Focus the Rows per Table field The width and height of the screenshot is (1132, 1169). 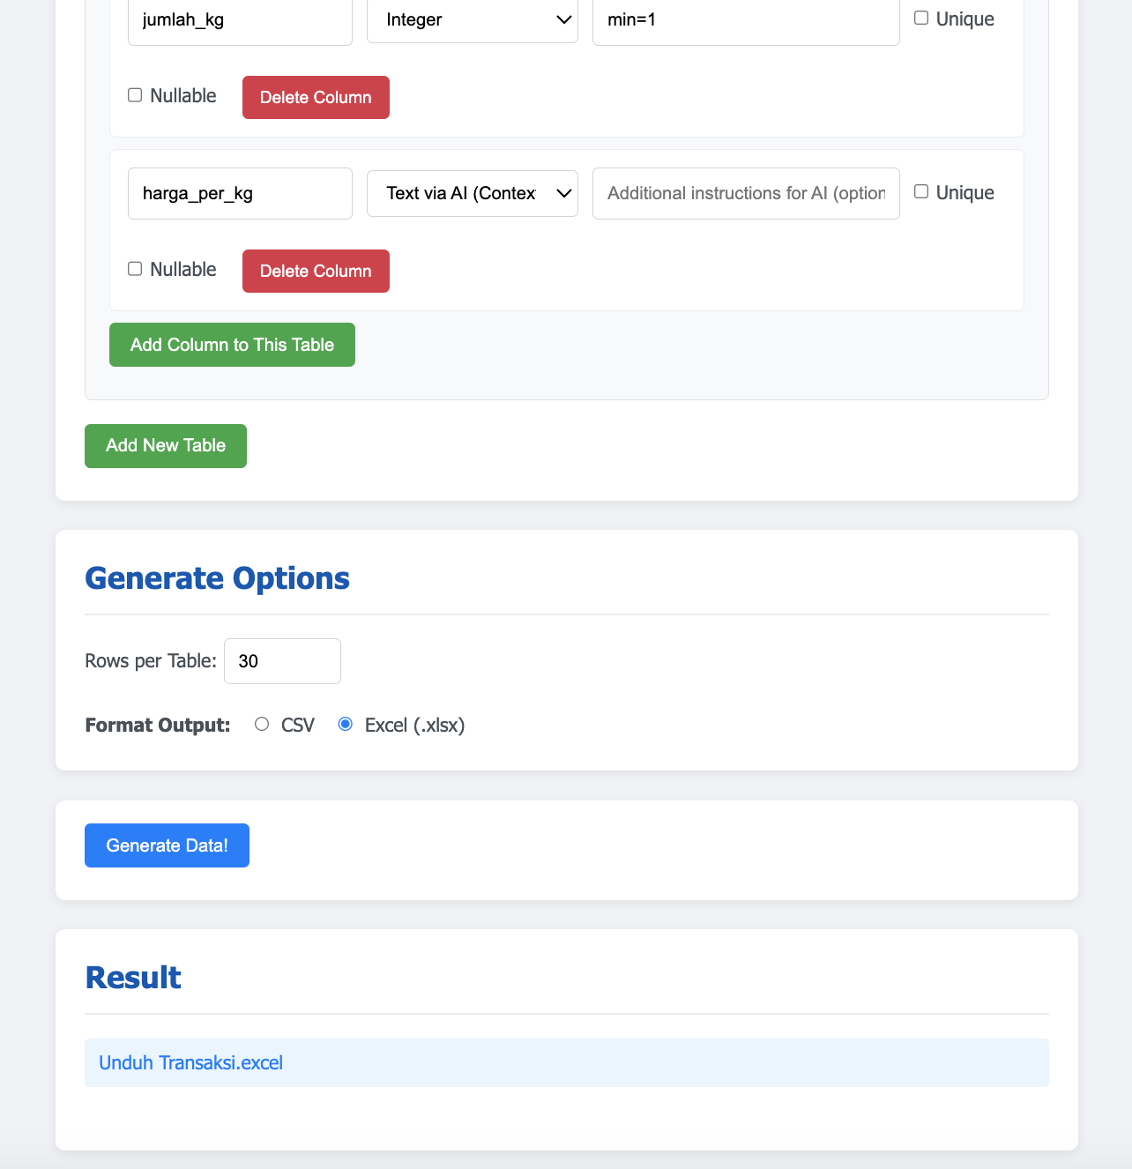point(282,661)
